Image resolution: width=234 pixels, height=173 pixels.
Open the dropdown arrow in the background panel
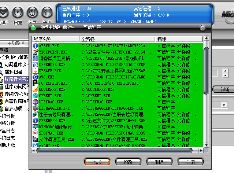click(224, 105)
